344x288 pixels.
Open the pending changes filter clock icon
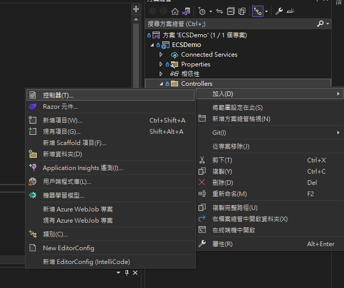pyautogui.click(x=202, y=11)
